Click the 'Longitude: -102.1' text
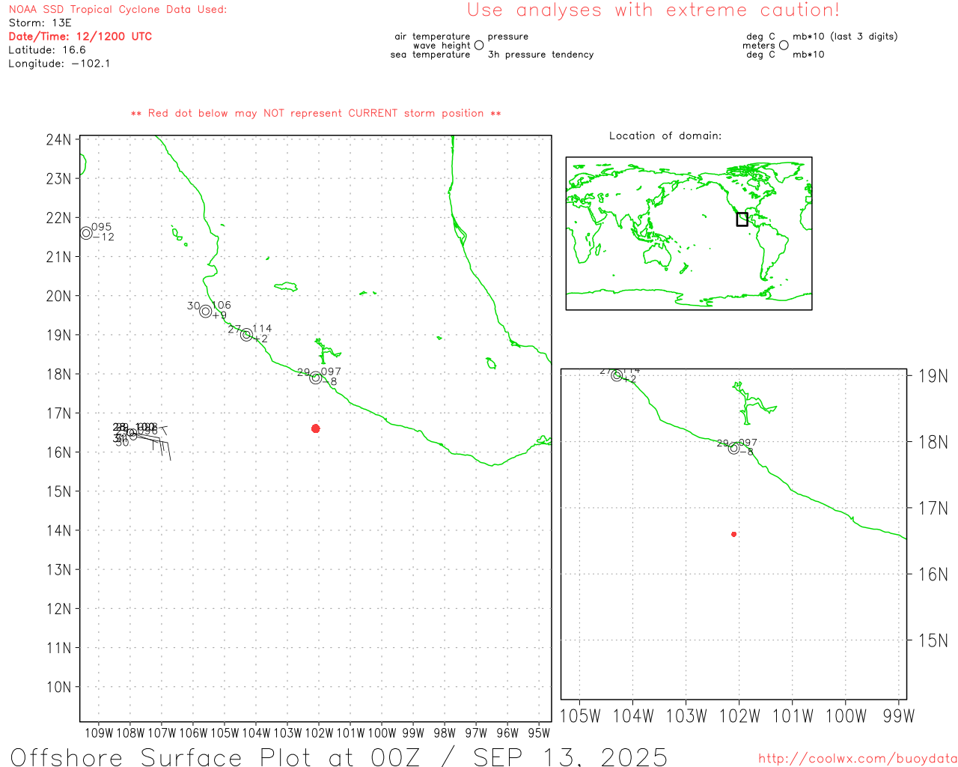 tap(59, 64)
